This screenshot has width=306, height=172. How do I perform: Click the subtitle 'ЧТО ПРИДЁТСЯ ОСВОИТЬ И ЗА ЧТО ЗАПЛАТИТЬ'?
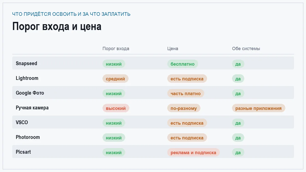tap(71, 14)
